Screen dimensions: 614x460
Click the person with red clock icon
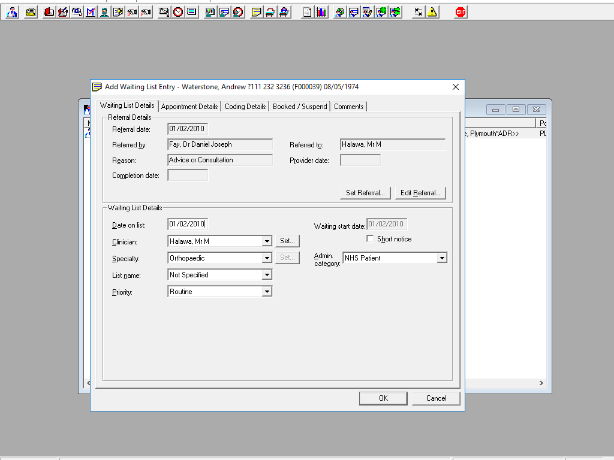(238, 12)
